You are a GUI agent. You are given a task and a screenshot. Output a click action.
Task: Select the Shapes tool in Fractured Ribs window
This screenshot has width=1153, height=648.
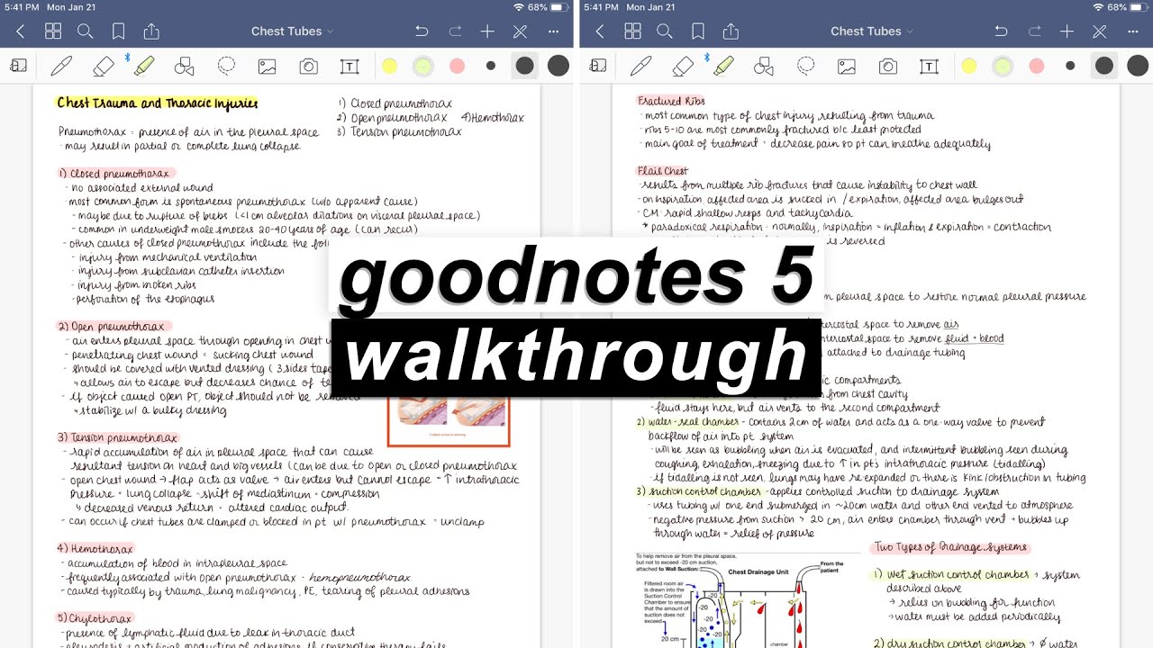(763, 66)
